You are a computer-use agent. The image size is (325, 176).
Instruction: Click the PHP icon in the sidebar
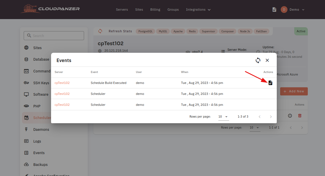[26, 106]
